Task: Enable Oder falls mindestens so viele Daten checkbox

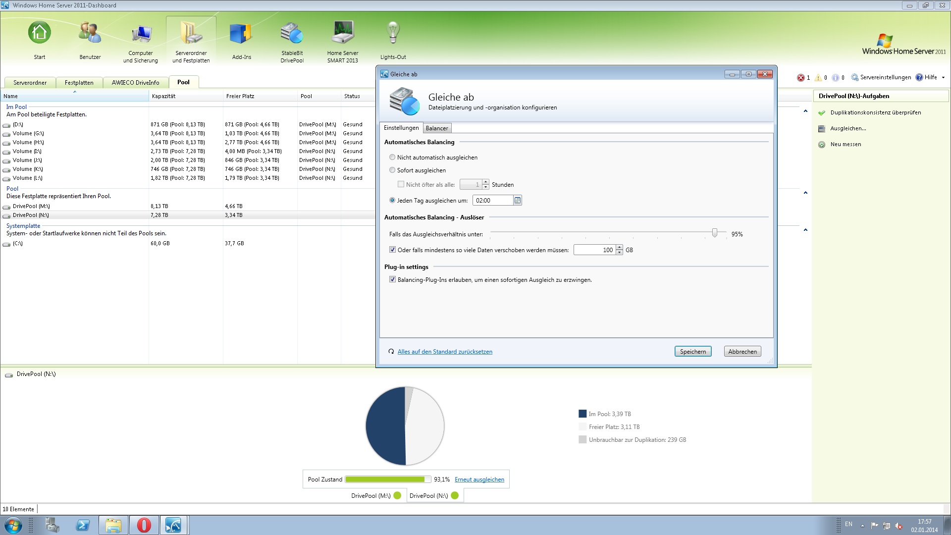Action: (x=393, y=250)
